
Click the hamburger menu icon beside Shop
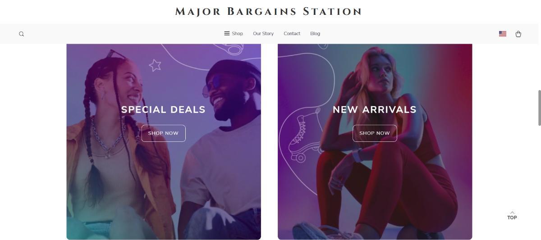227,33
